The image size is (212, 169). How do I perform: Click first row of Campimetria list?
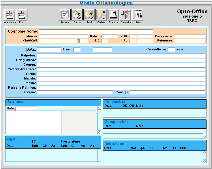point(153,131)
